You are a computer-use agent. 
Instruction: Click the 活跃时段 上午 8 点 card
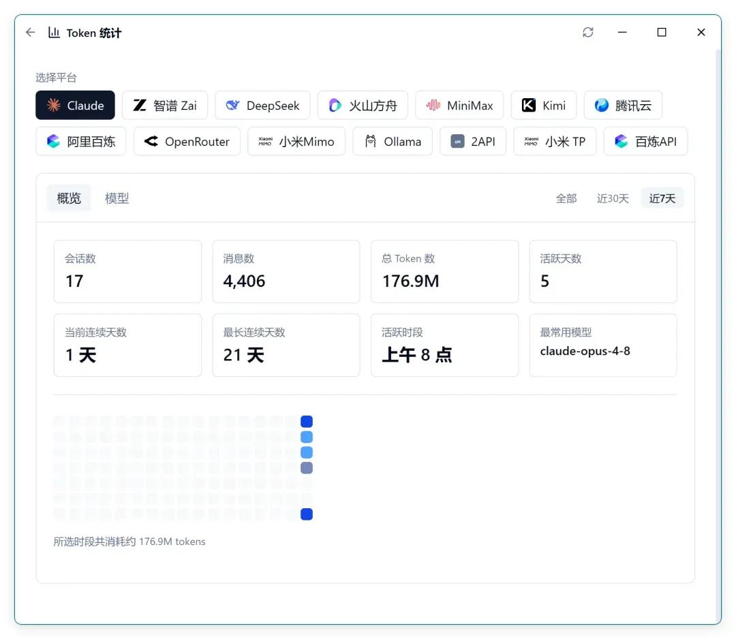tap(444, 345)
